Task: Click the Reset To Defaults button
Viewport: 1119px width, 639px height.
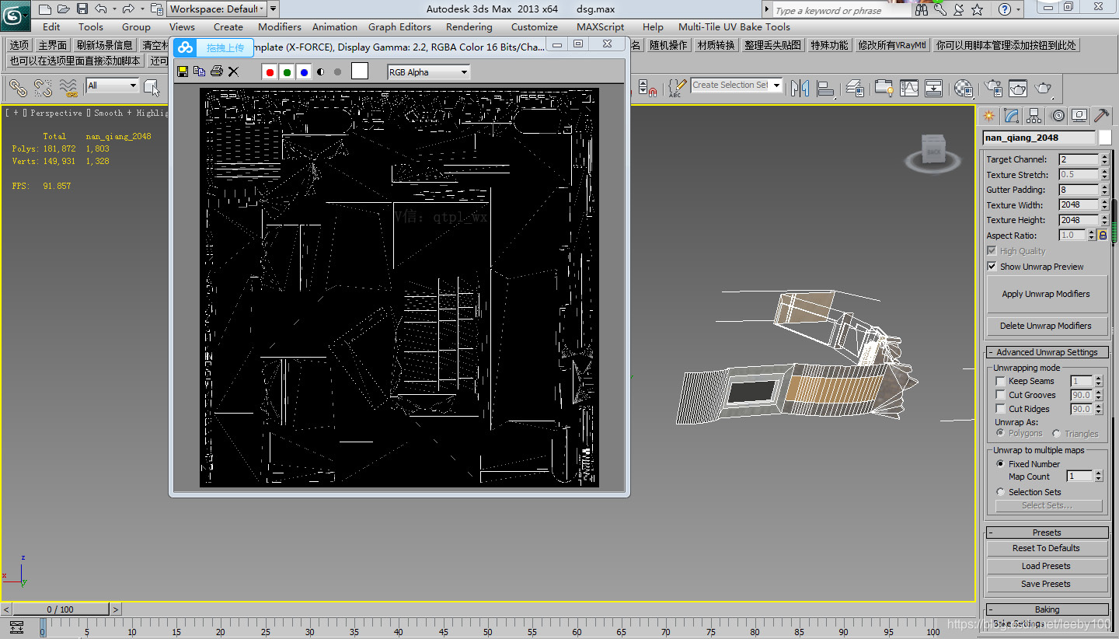Action: tap(1047, 548)
